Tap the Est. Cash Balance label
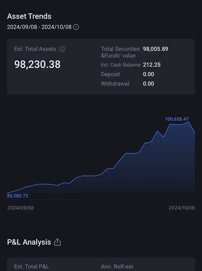Image resolution: width=202 pixels, height=271 pixels. [x=121, y=65]
